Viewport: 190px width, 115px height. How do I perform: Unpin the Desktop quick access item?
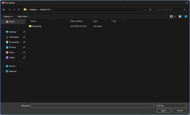point(24,32)
